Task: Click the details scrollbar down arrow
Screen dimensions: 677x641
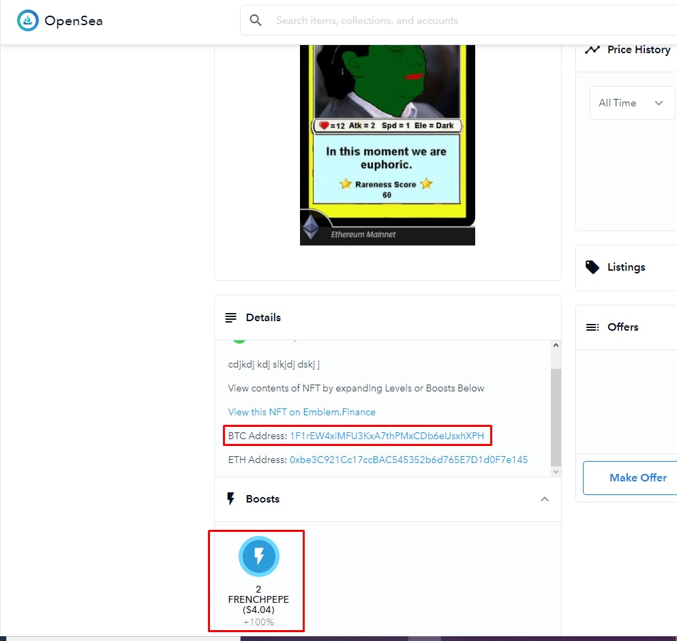Action: click(556, 472)
